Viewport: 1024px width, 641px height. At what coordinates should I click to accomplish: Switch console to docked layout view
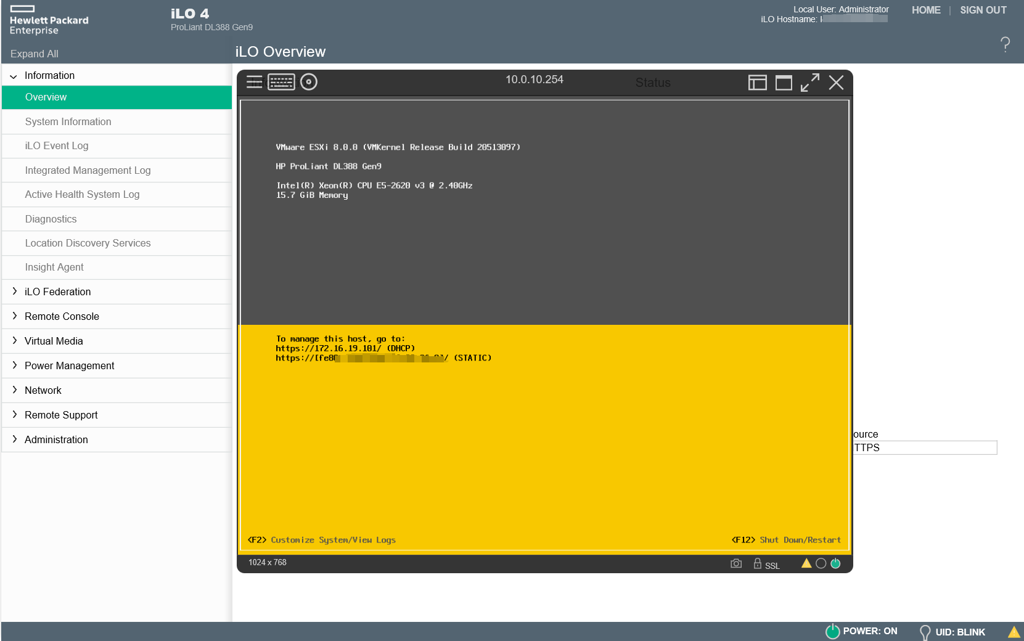point(757,83)
